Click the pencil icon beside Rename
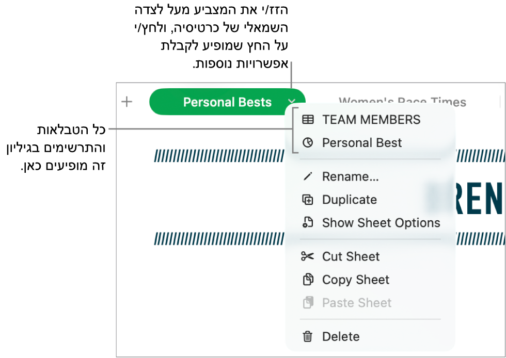Screen dimensions: 506x358 [308, 176]
